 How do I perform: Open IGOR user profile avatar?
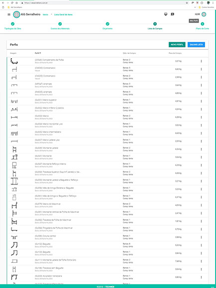point(204,14)
